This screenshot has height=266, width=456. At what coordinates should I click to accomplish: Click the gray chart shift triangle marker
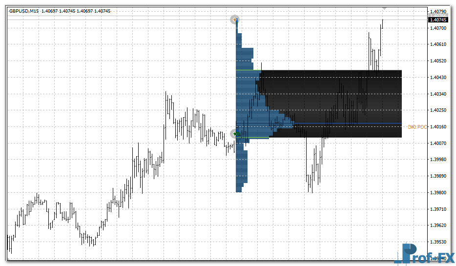[x=384, y=8]
